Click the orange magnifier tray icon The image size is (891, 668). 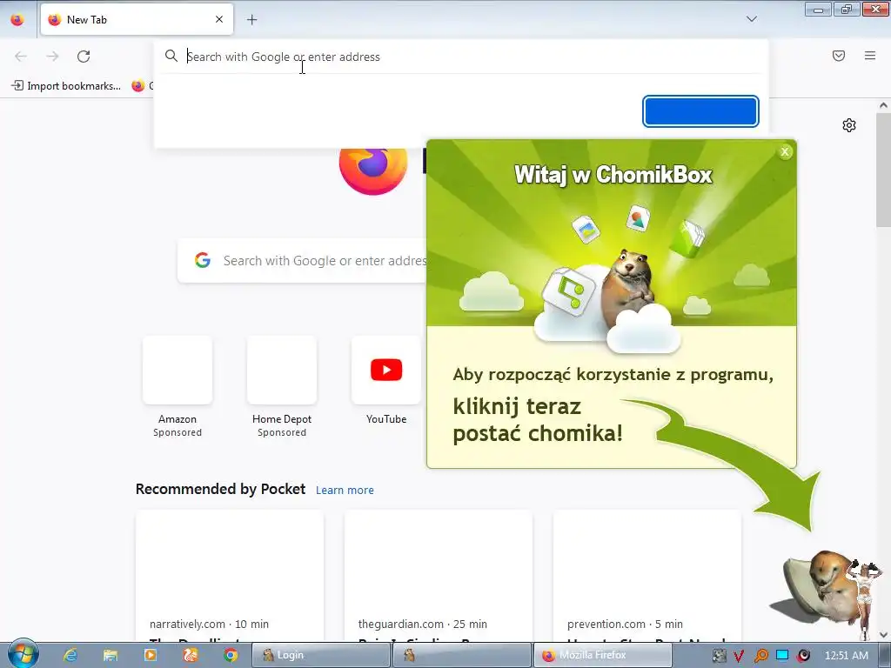[x=760, y=656]
